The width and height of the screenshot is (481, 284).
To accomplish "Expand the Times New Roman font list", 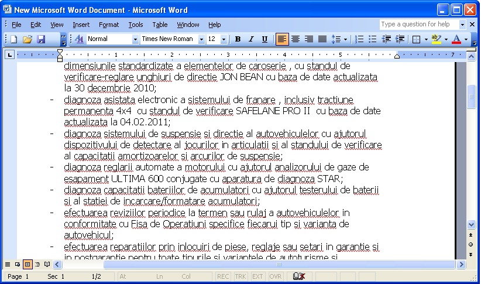I will click(x=201, y=39).
